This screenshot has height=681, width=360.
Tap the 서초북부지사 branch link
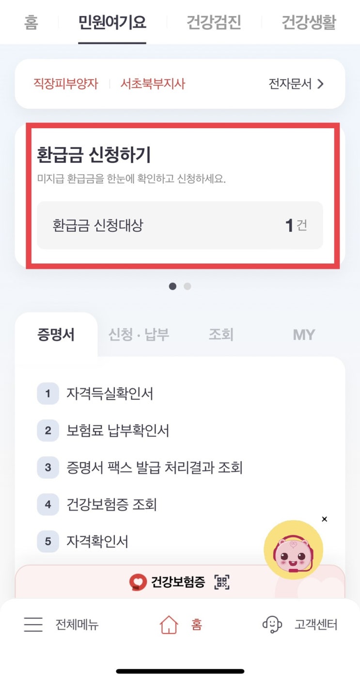(153, 84)
